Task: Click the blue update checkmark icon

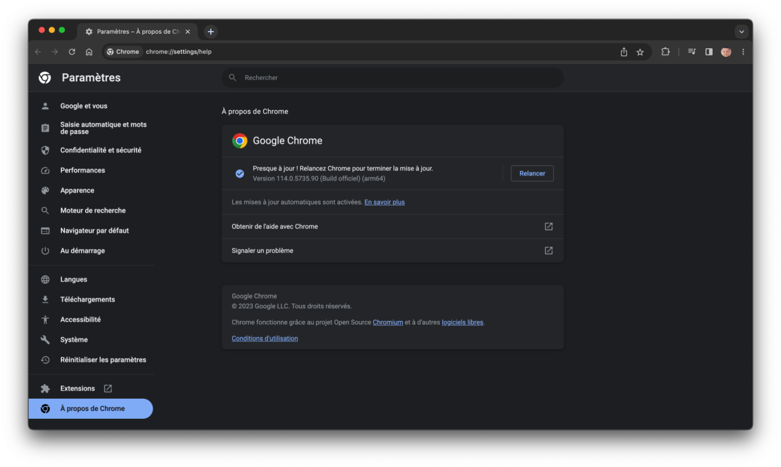Action: tap(239, 173)
